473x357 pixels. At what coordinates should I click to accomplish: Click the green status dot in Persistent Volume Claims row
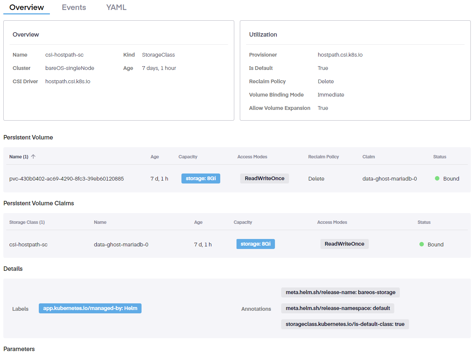(422, 244)
